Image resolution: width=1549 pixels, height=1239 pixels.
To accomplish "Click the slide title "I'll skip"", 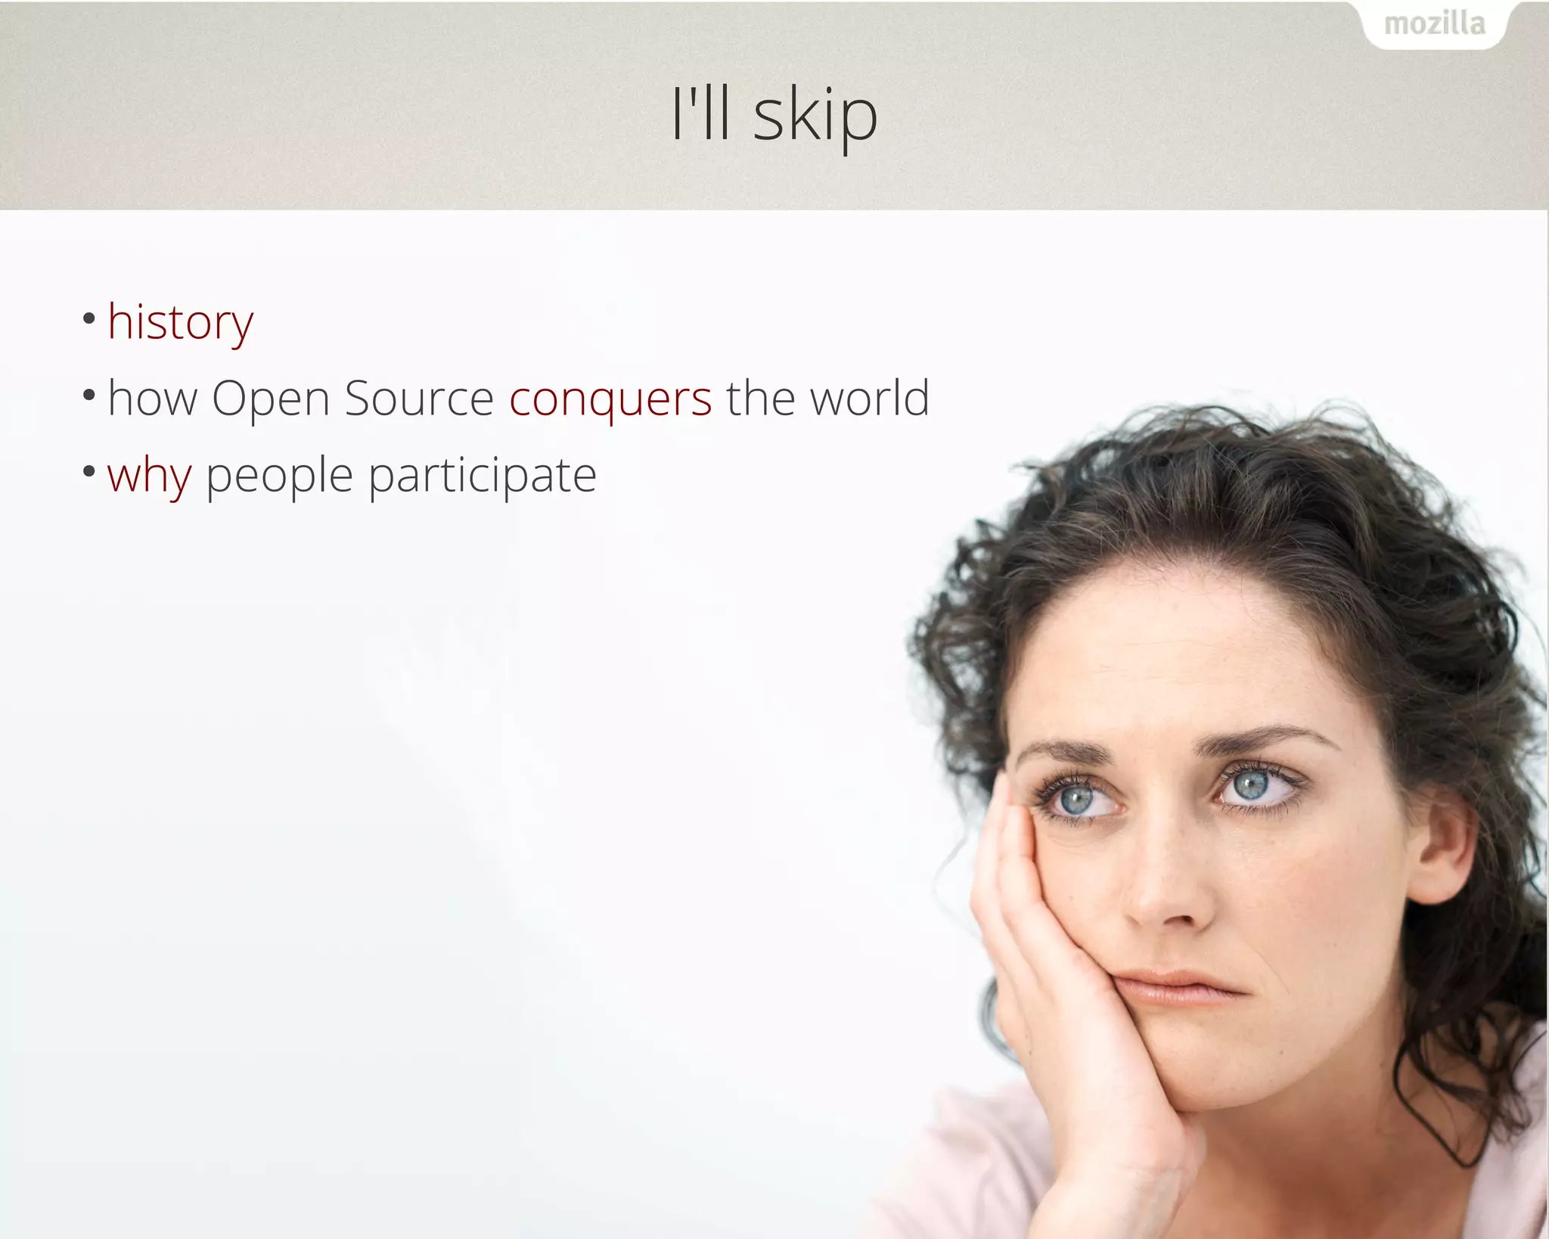I will 774,115.
